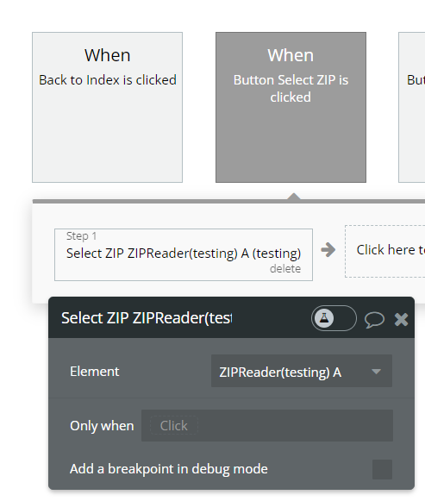Close the Select ZIP property panel
This screenshot has width=425, height=501.
(x=401, y=319)
